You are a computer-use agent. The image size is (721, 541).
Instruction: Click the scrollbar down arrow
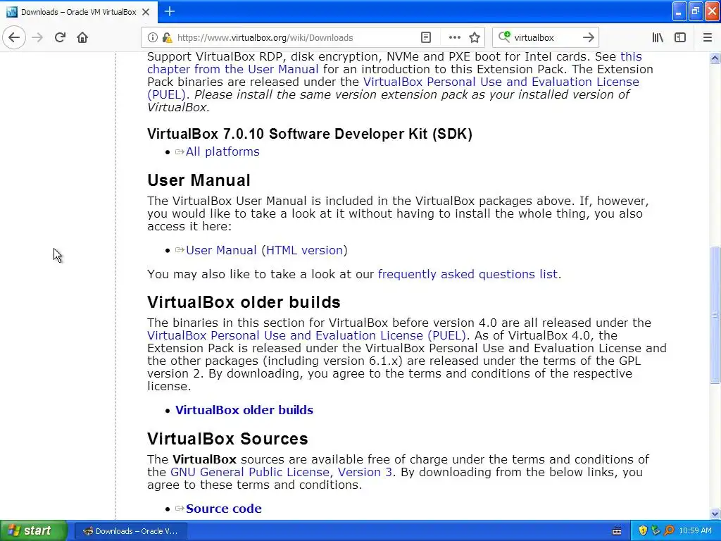click(x=715, y=514)
